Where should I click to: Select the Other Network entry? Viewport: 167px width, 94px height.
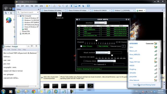143,80
